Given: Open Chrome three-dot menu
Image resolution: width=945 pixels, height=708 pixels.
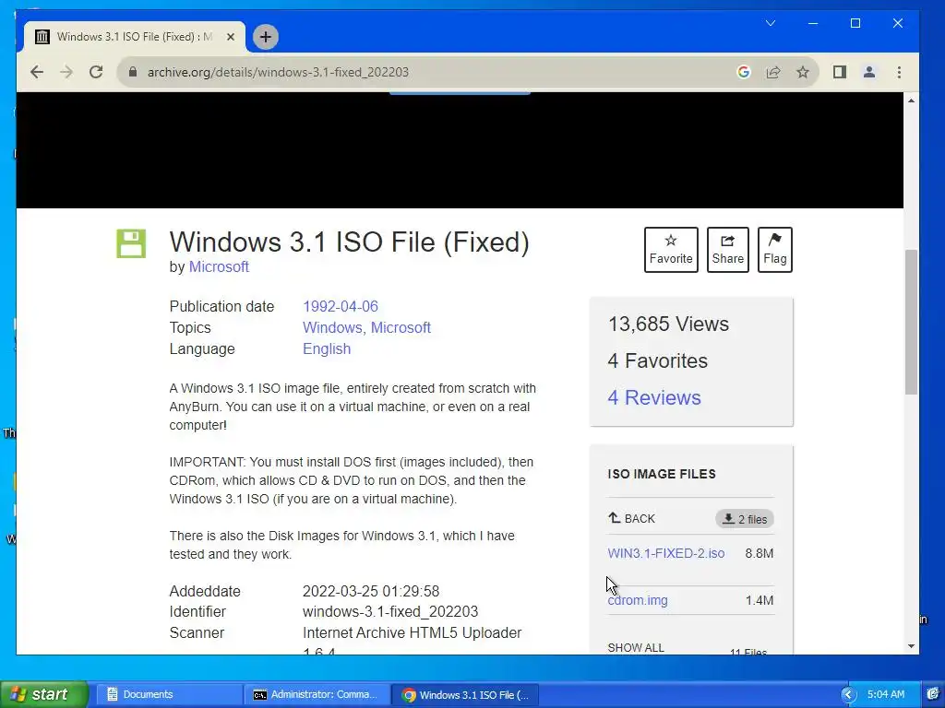Looking at the screenshot, I should (899, 72).
